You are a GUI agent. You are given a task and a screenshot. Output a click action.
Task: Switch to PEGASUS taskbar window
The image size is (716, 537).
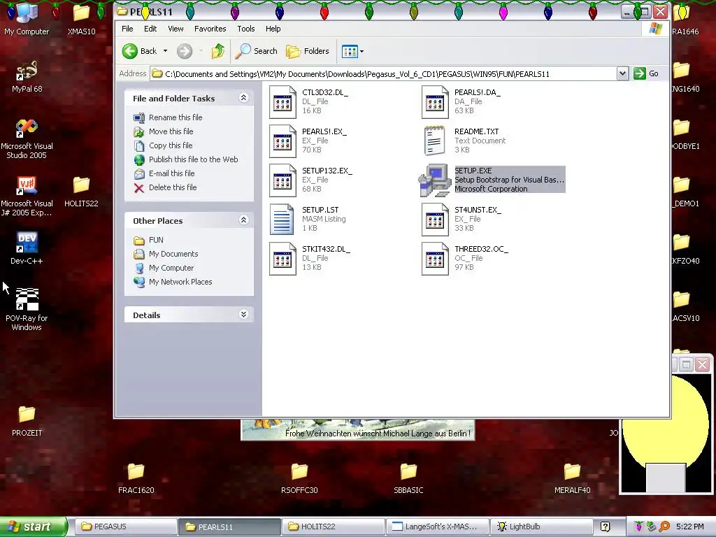tap(126, 527)
